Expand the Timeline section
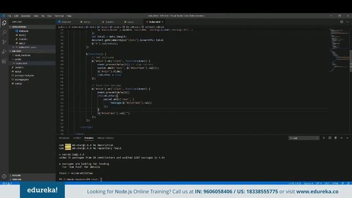This screenshot has width=352, height=198. pyautogui.click(x=32, y=179)
